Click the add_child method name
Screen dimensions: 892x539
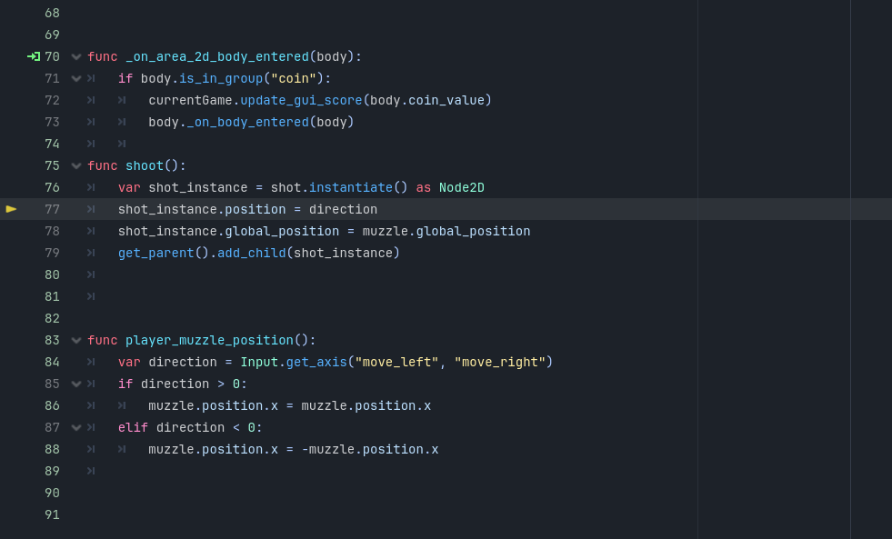(x=252, y=253)
